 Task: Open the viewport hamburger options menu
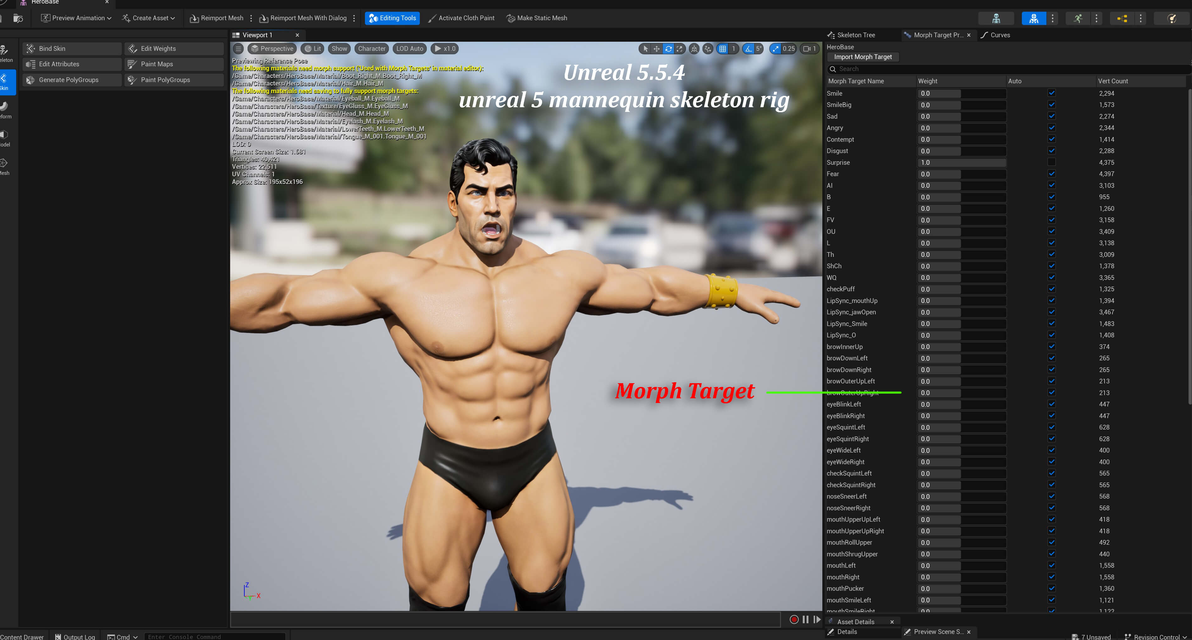[x=238, y=49]
